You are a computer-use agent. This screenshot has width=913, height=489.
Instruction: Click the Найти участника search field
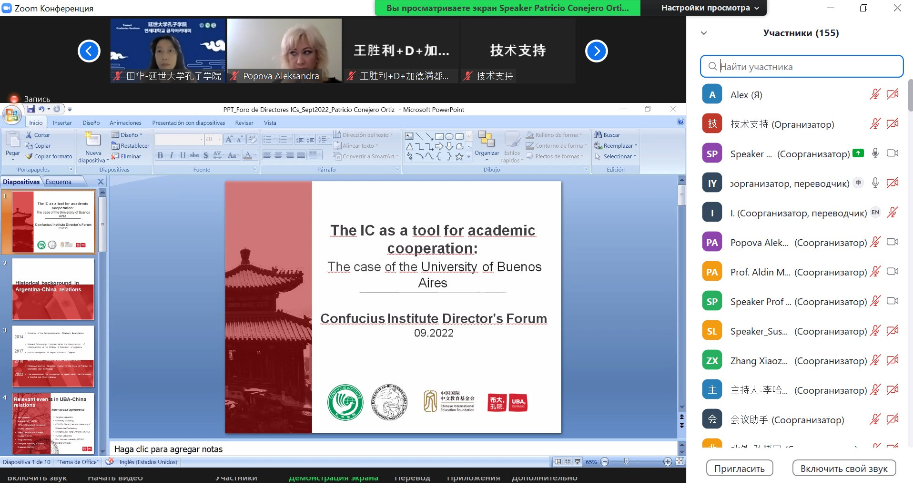pos(801,67)
